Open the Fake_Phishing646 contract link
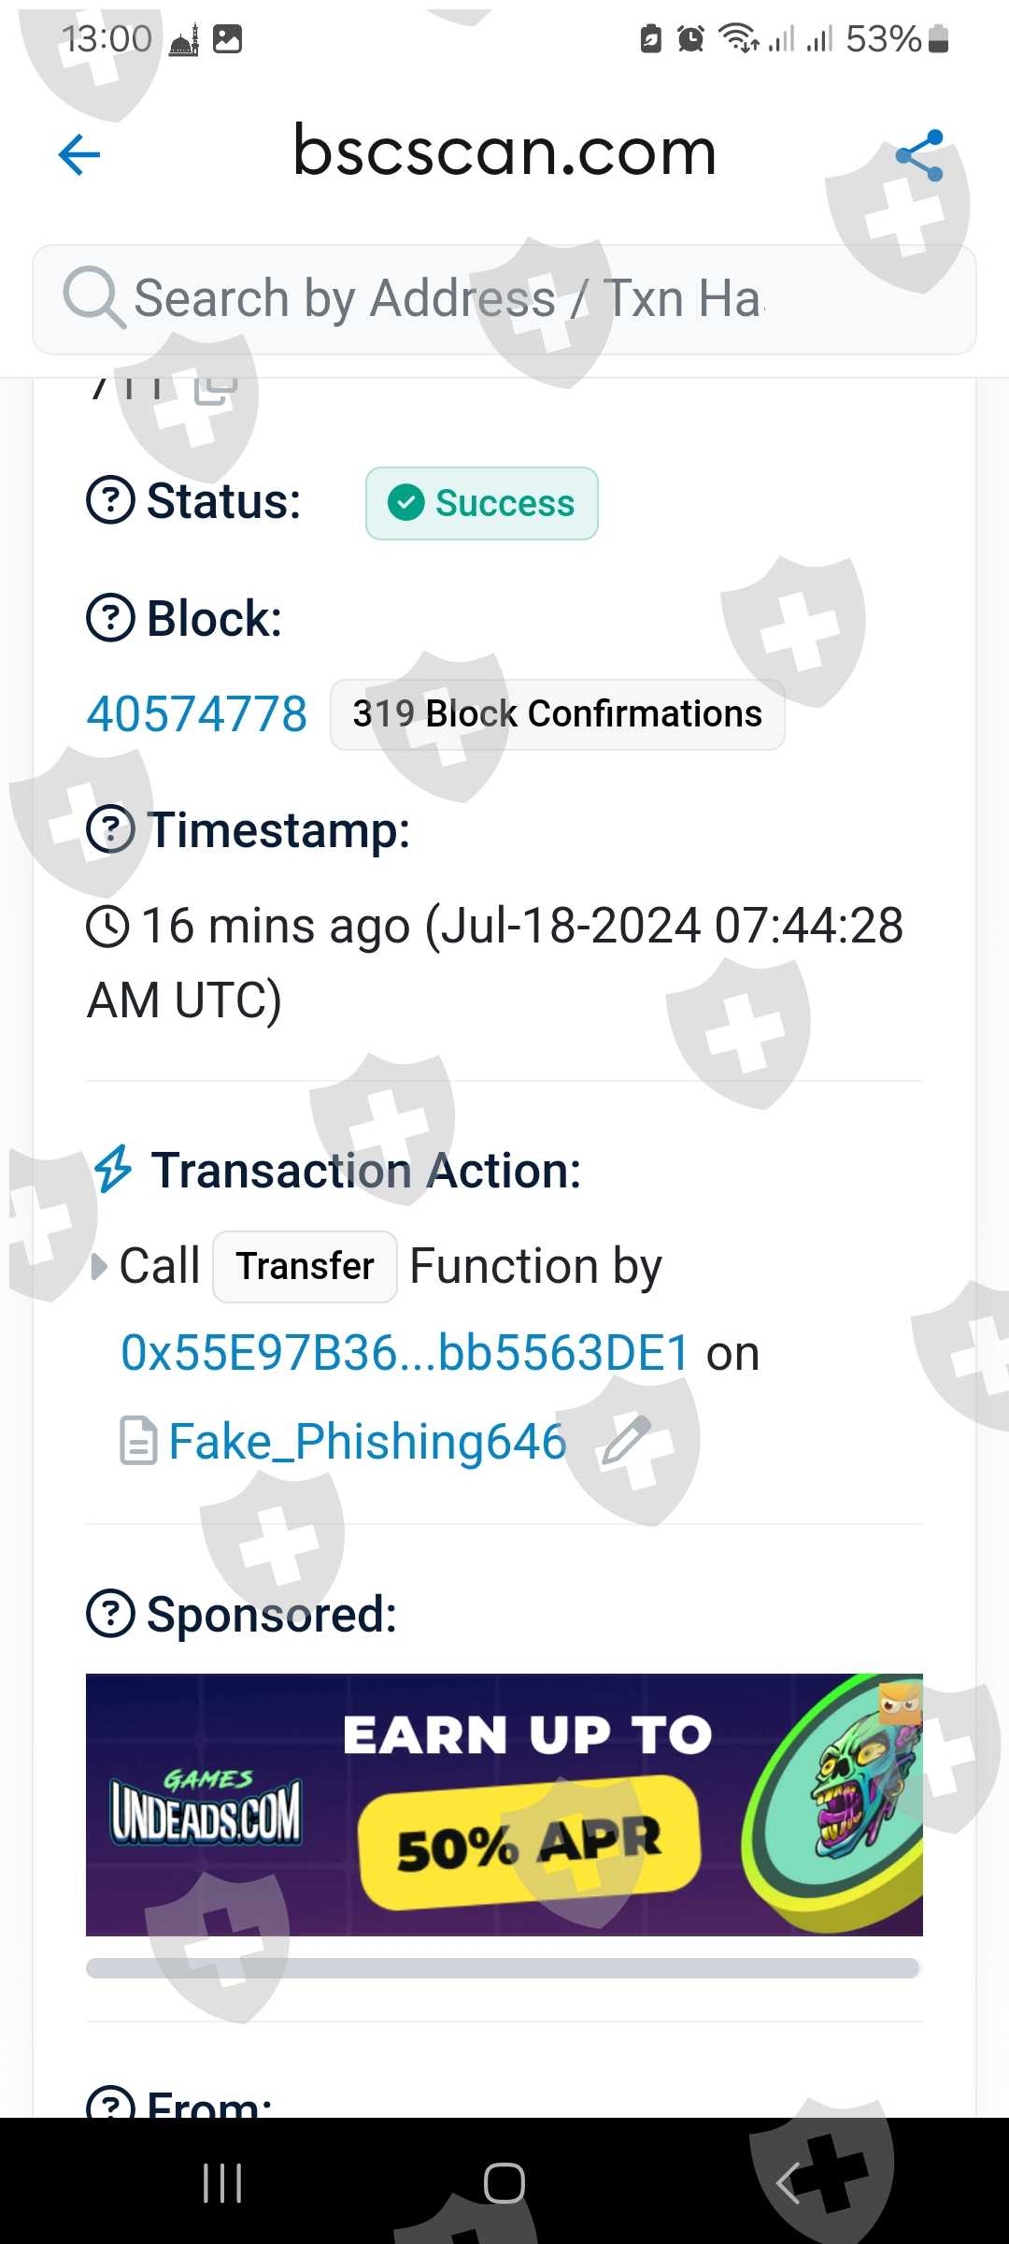The image size is (1009, 2244). pos(367,1441)
